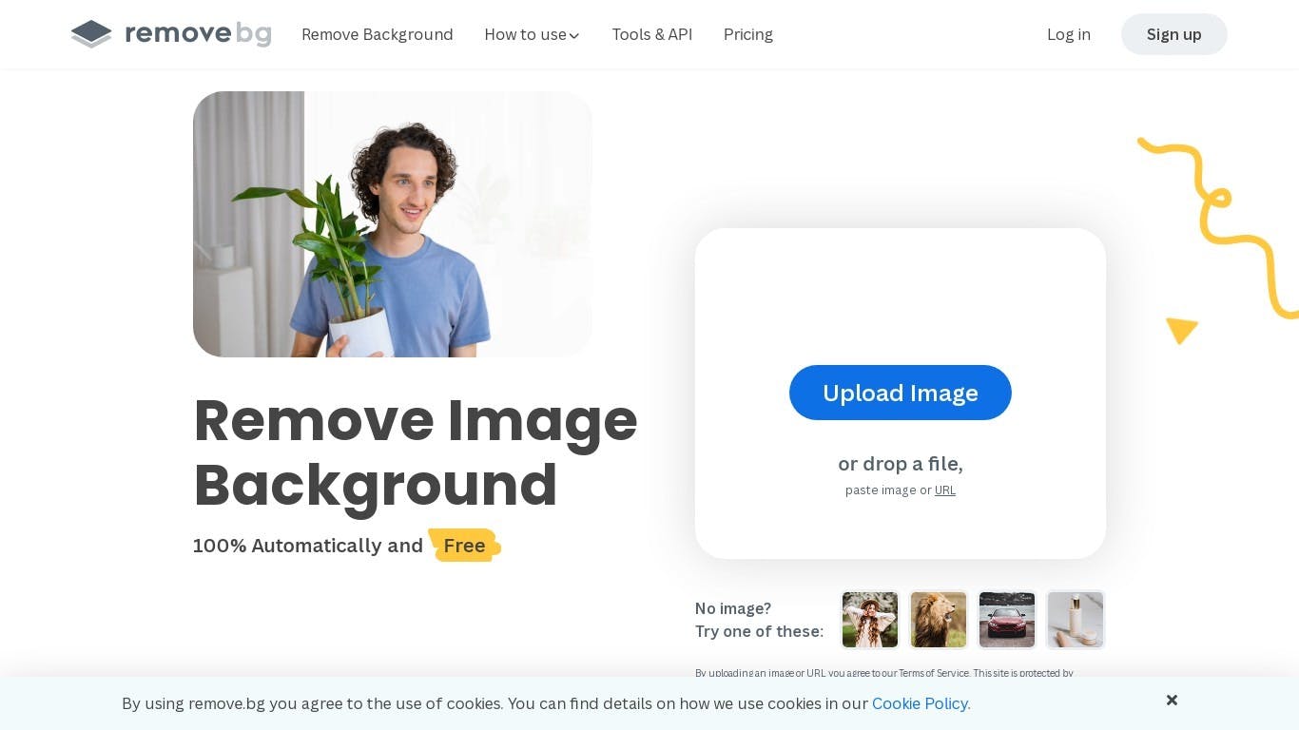Image resolution: width=1299 pixels, height=730 pixels.
Task: Choose the red car sample image
Action: pyautogui.click(x=1006, y=620)
